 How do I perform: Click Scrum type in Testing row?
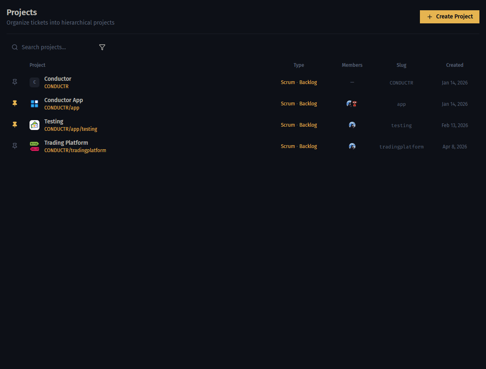pyautogui.click(x=288, y=125)
